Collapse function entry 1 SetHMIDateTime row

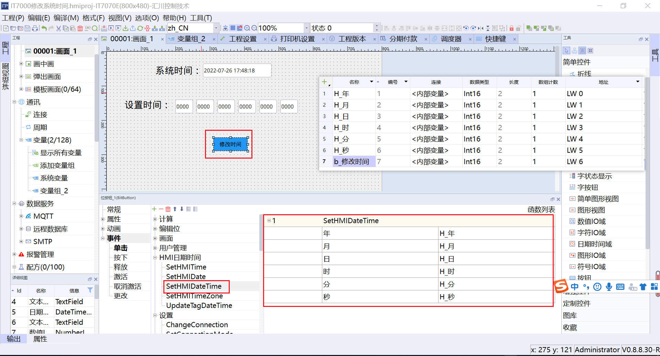click(x=269, y=221)
